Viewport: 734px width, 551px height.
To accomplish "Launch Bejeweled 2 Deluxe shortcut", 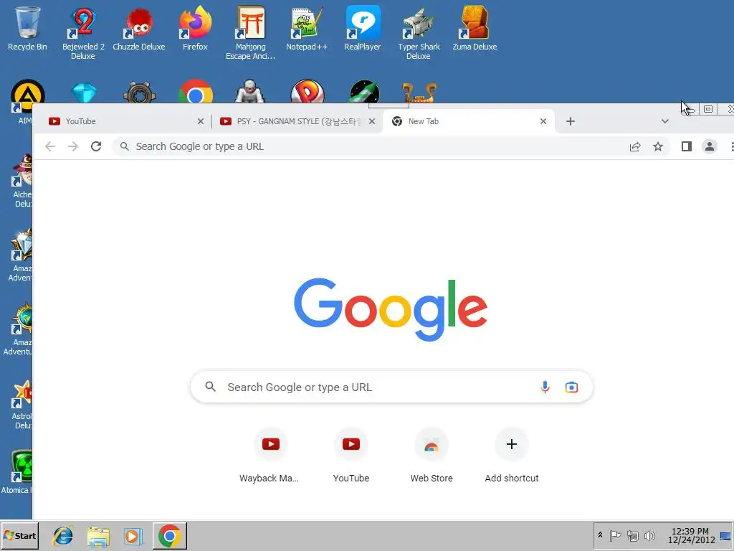I will [x=83, y=33].
